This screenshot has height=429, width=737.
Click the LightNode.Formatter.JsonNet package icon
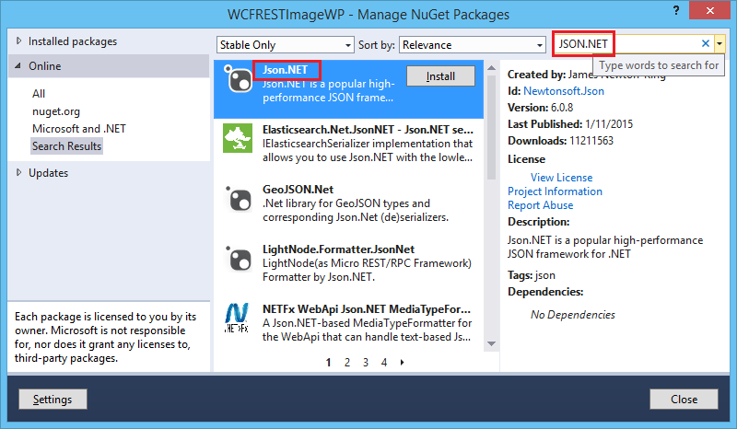click(239, 259)
